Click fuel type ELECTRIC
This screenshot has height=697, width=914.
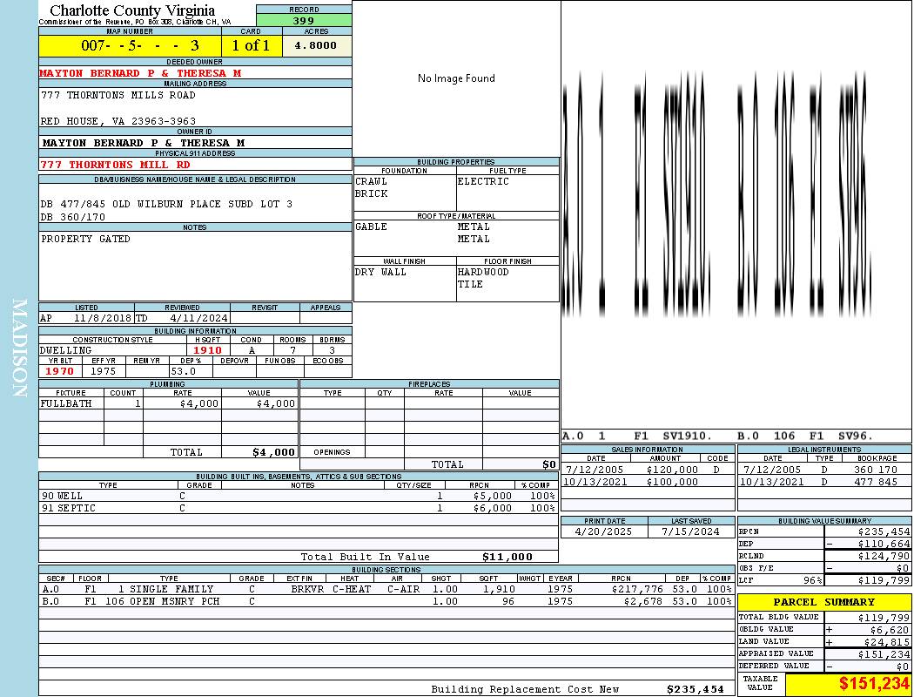click(x=483, y=181)
